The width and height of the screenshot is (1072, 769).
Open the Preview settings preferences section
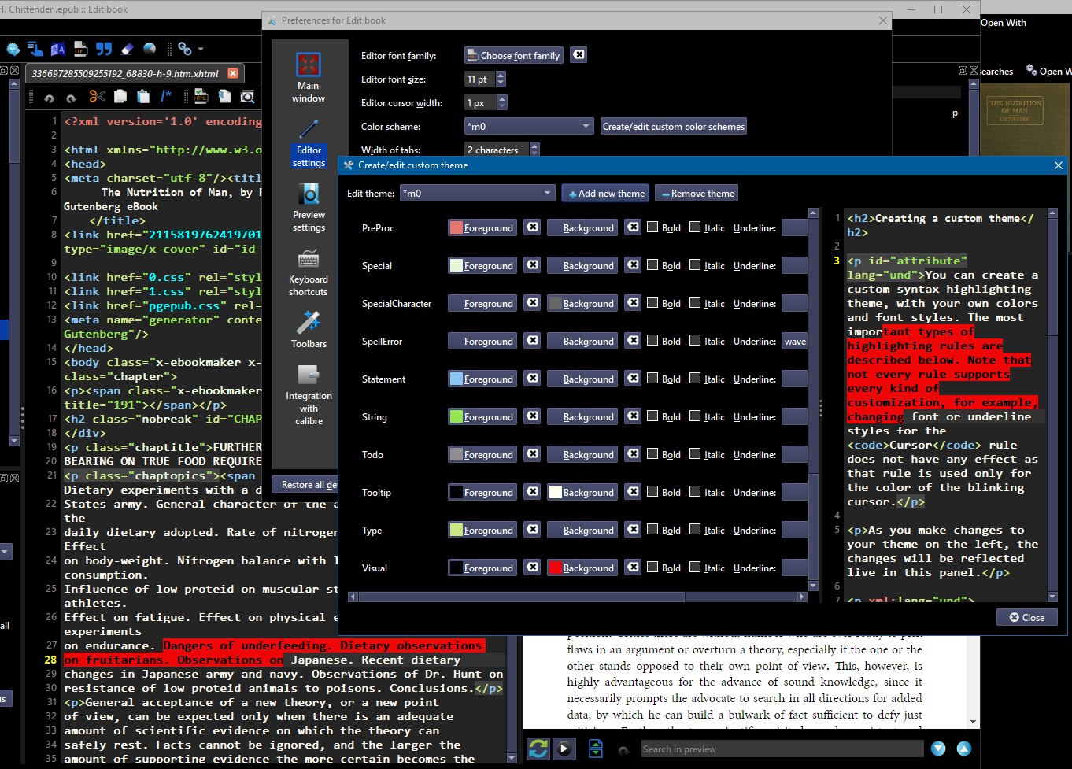pos(309,207)
